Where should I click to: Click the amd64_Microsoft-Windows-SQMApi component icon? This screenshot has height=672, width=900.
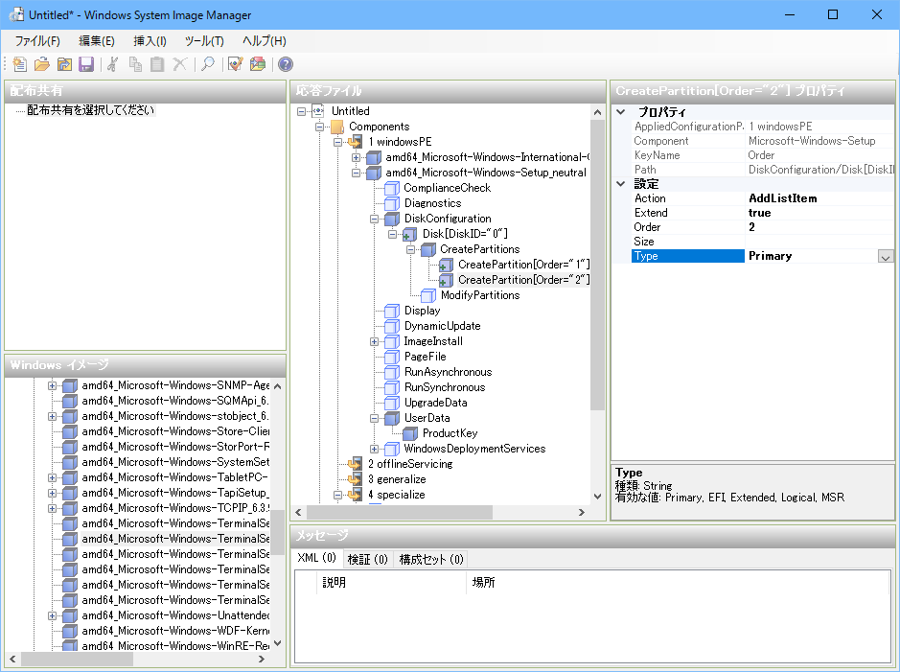coord(69,401)
